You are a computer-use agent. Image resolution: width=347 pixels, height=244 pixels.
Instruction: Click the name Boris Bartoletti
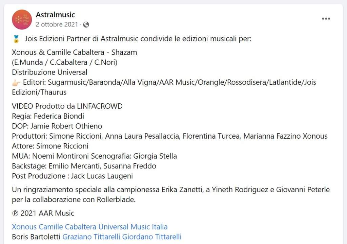tap(36, 237)
